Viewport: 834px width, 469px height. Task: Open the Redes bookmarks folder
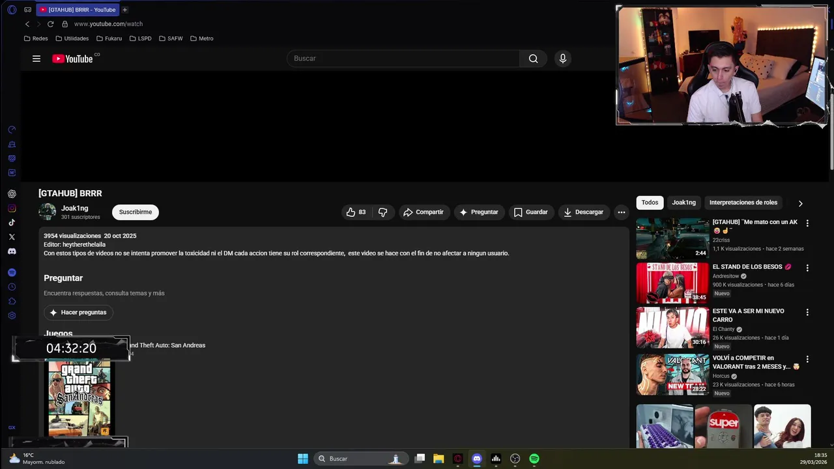click(36, 38)
